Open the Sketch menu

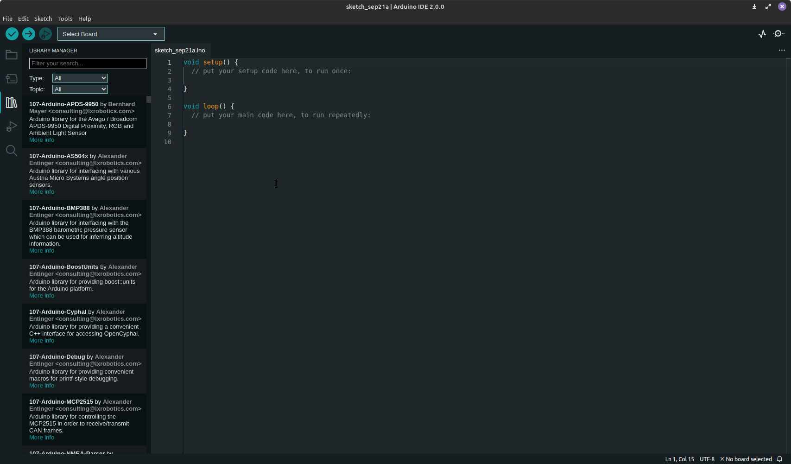point(43,19)
